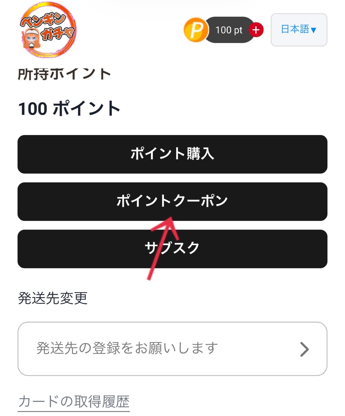This screenshot has width=345, height=416.
Task: Open the ポイントクーポン menu item
Action: [172, 202]
